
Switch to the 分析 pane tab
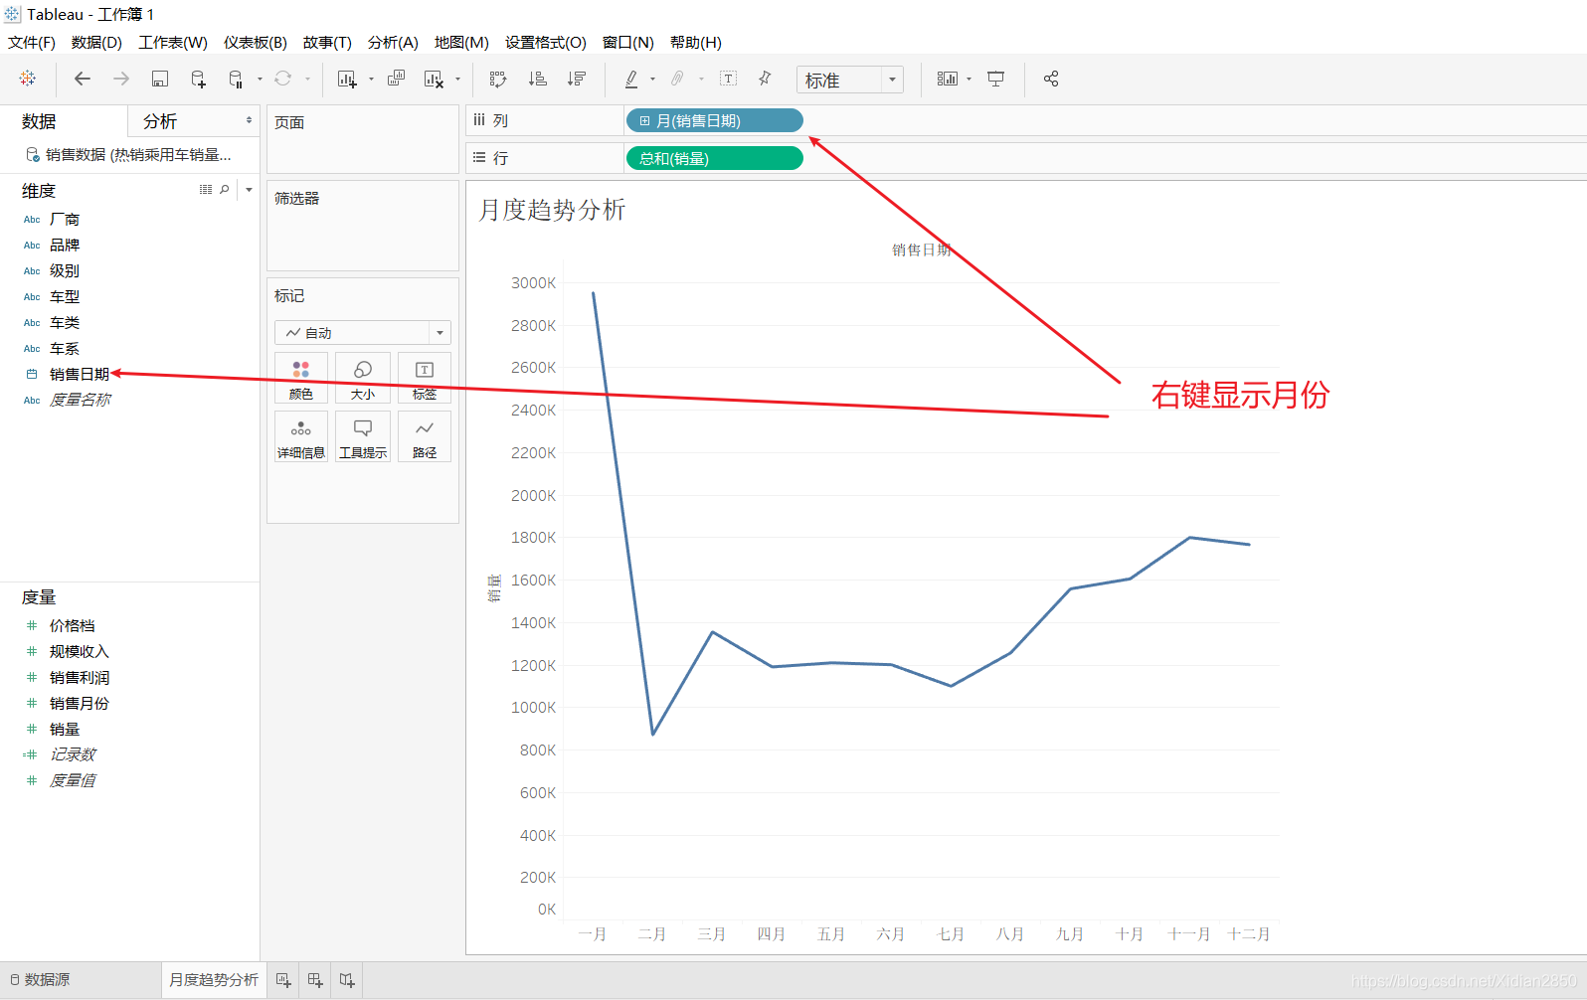pyautogui.click(x=160, y=121)
